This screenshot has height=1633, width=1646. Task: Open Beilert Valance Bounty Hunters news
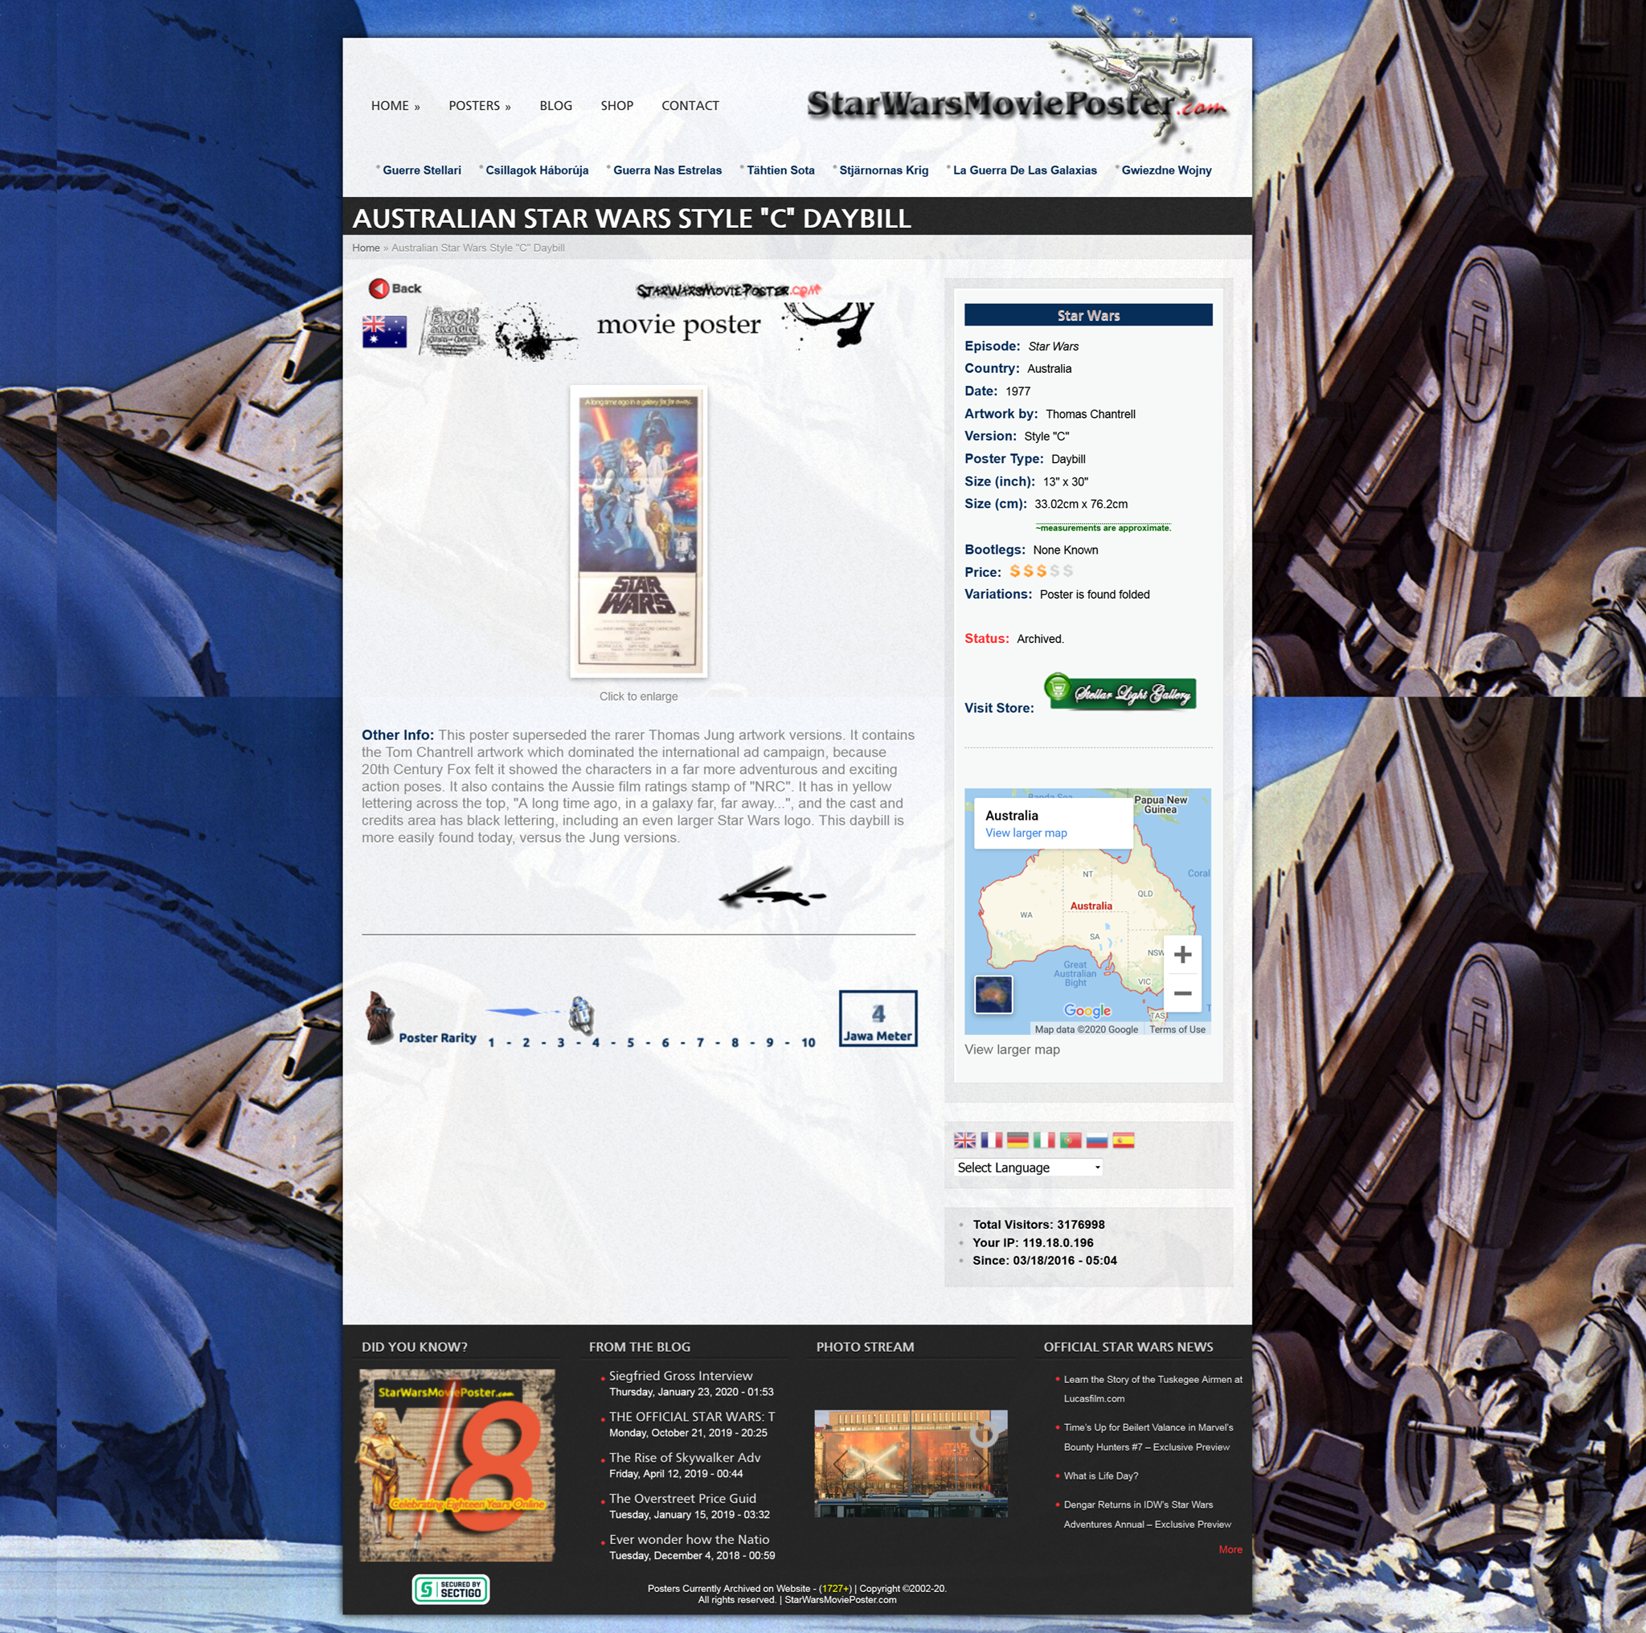[1148, 1437]
